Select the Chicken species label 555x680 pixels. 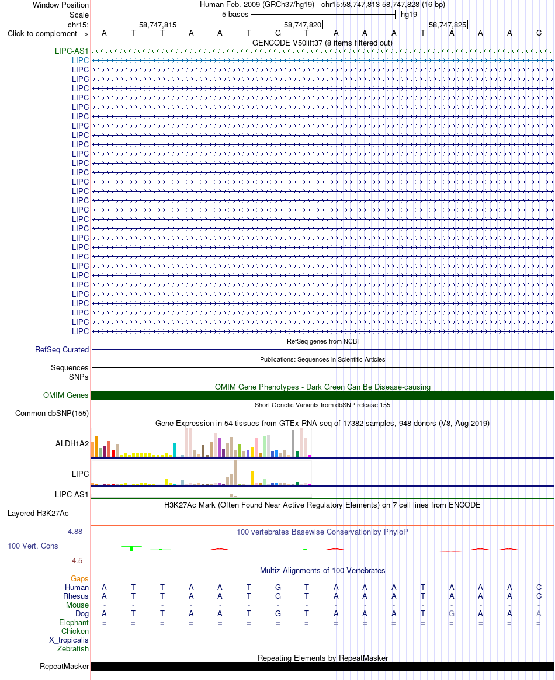(75, 632)
